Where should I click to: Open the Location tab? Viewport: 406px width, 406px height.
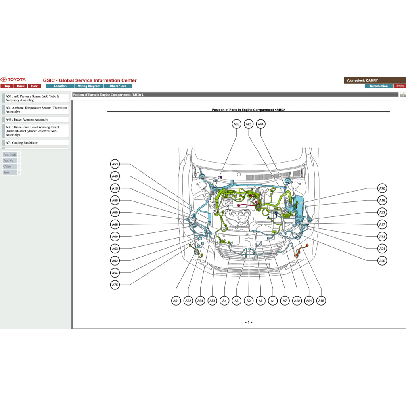(x=60, y=86)
